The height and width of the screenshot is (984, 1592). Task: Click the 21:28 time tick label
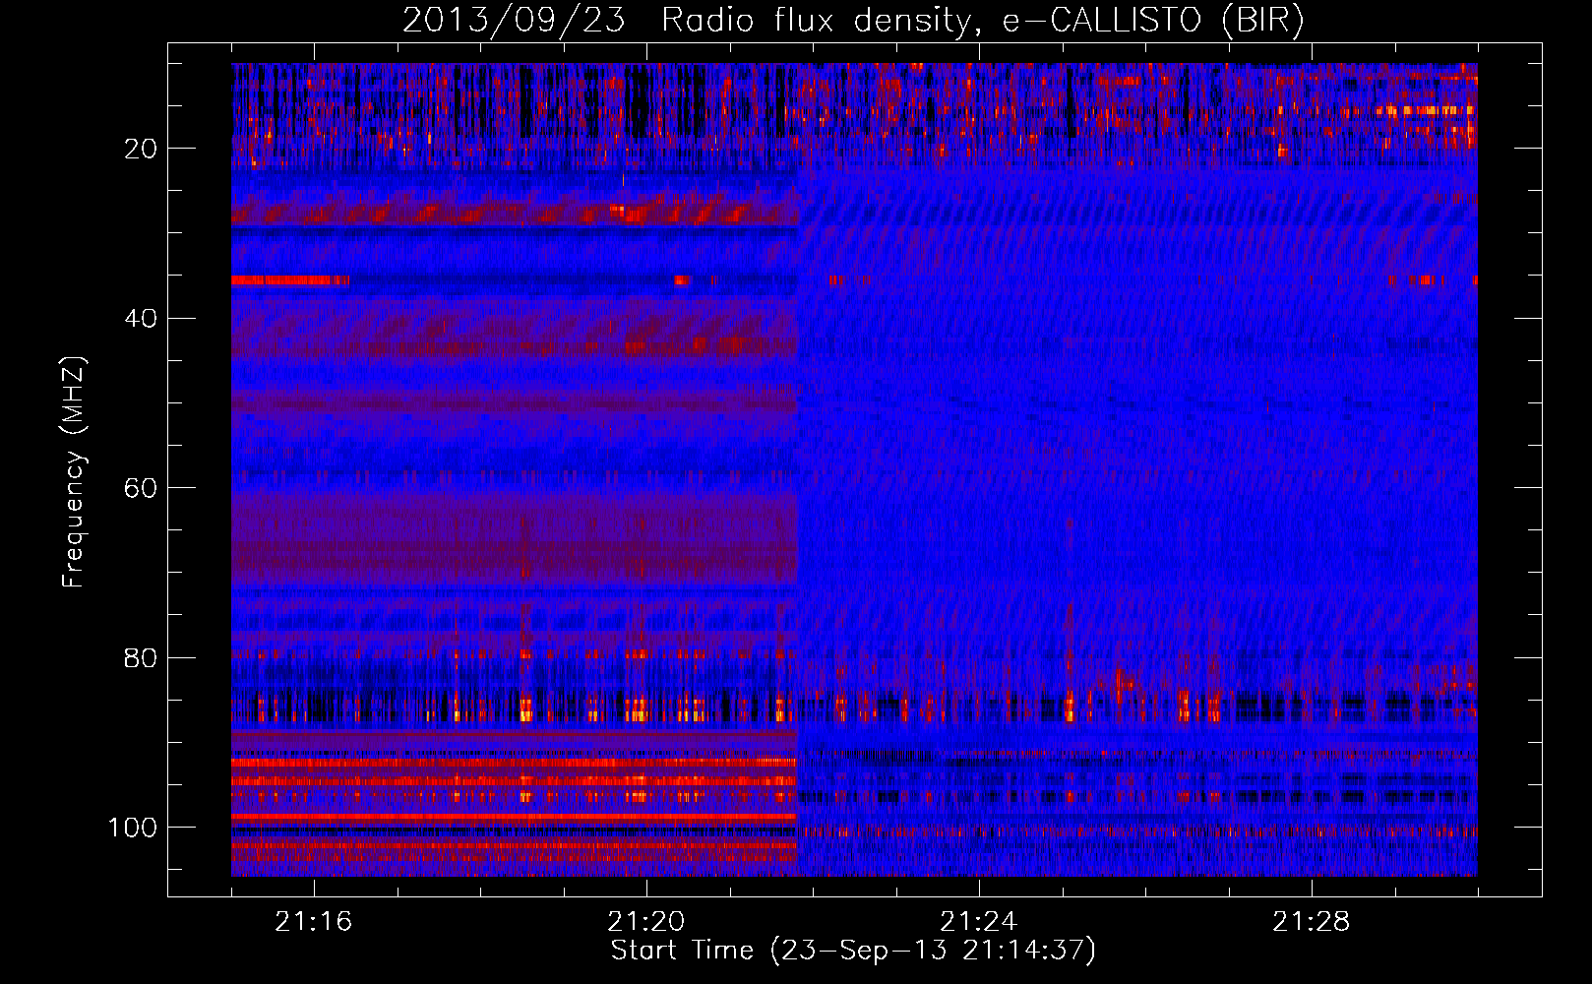pyautogui.click(x=1312, y=922)
